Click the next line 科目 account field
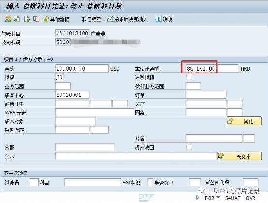268x203 pixels. [93, 182]
